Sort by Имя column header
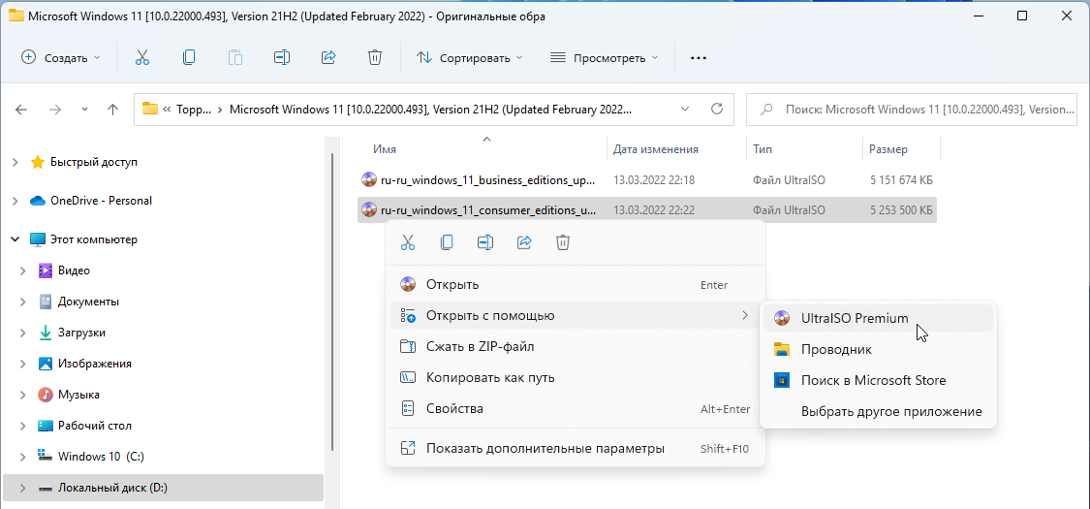The height and width of the screenshot is (509, 1090). (x=385, y=149)
